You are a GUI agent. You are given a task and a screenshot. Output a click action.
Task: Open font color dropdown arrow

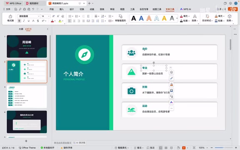tap(55, 21)
